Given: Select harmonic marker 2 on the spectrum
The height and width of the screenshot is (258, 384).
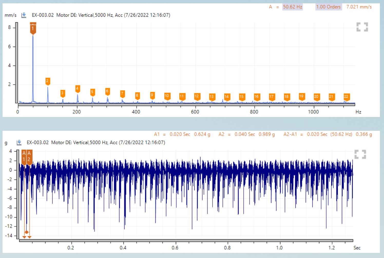Looking at the screenshot, I should (47, 81).
